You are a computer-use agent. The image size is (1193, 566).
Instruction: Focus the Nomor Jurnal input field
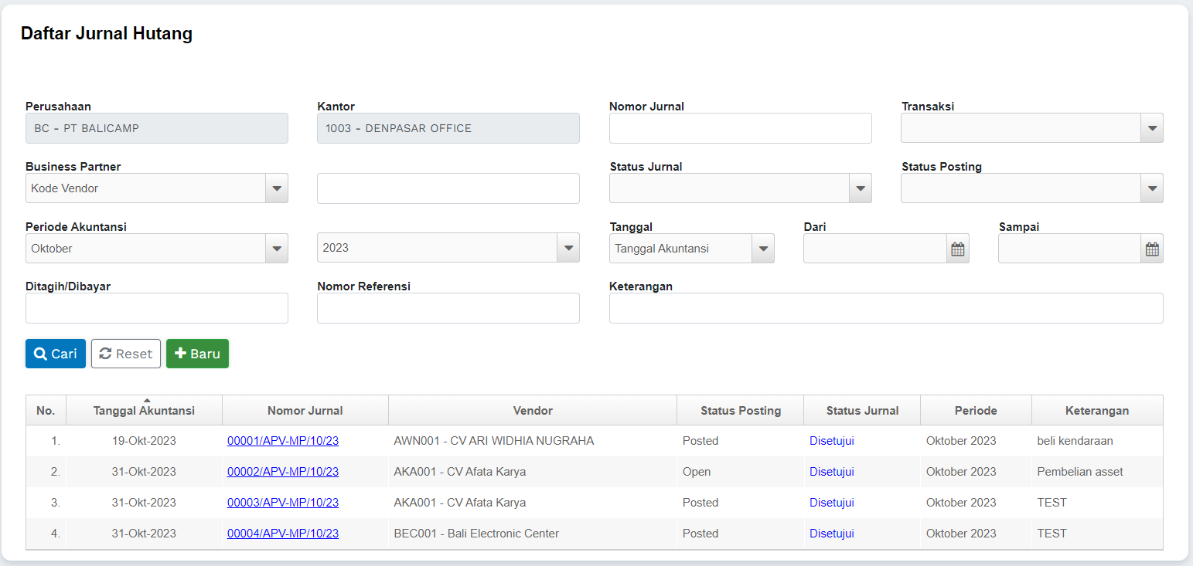[740, 128]
